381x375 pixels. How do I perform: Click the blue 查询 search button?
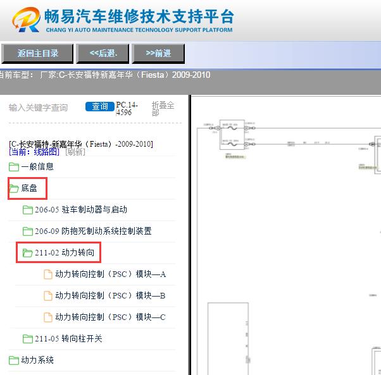(x=100, y=106)
